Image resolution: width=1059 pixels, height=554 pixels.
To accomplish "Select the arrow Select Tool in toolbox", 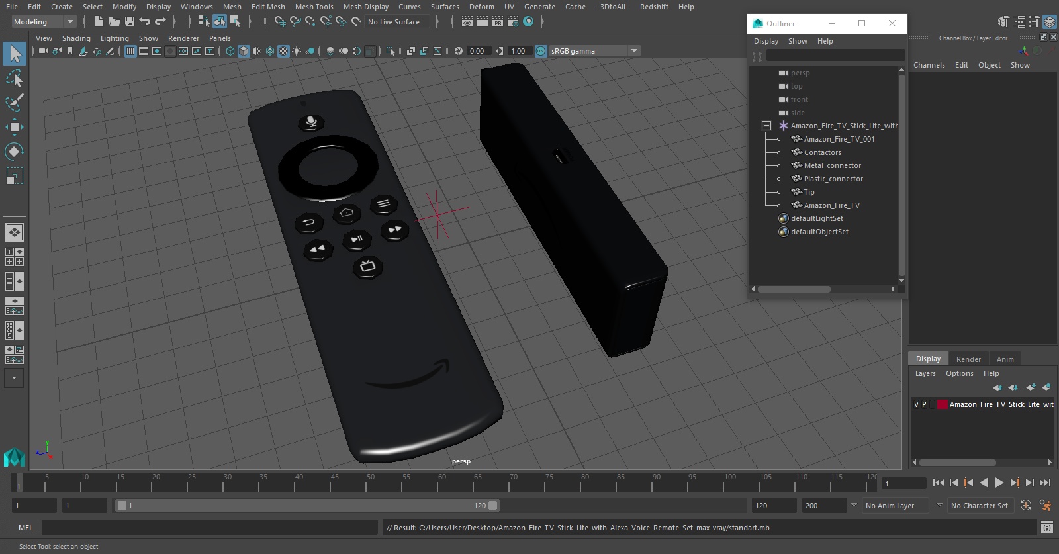I will tap(15, 54).
